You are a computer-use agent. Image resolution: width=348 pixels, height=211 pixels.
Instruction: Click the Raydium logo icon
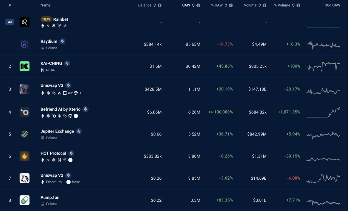click(x=24, y=44)
